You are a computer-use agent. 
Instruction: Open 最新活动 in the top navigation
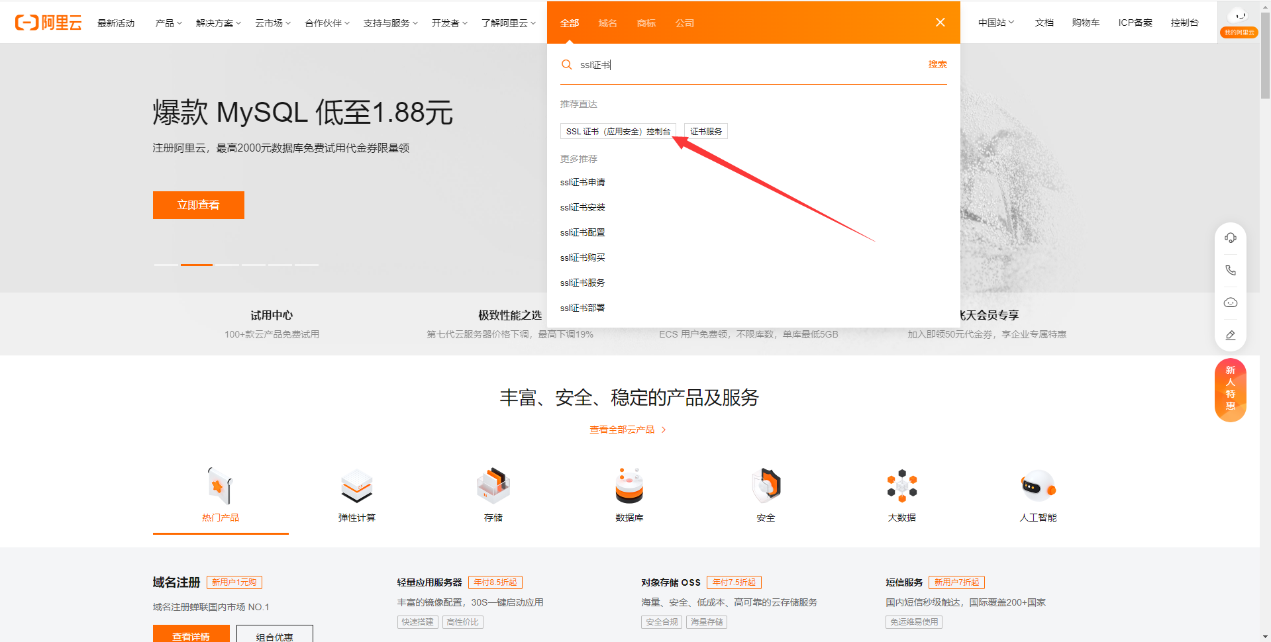[x=116, y=23]
